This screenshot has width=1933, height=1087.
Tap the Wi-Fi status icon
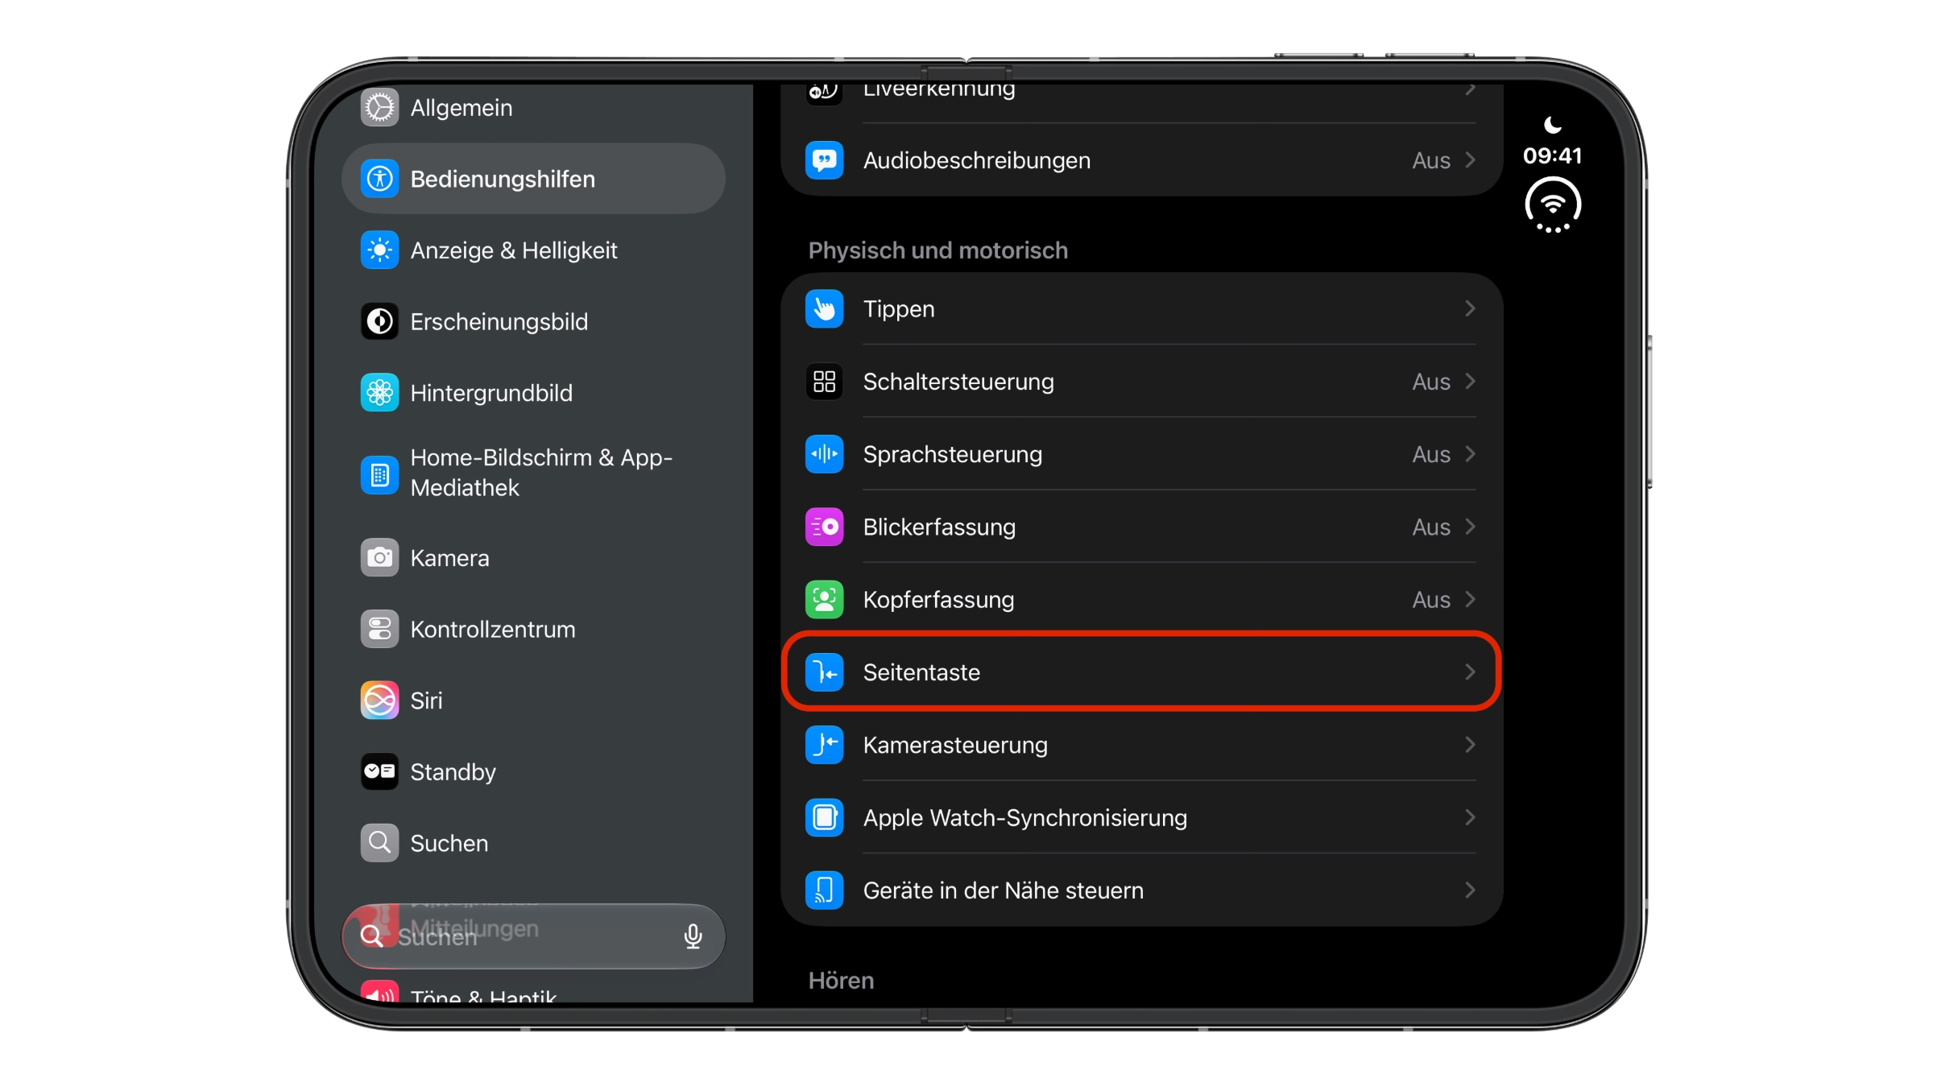pyautogui.click(x=1553, y=205)
